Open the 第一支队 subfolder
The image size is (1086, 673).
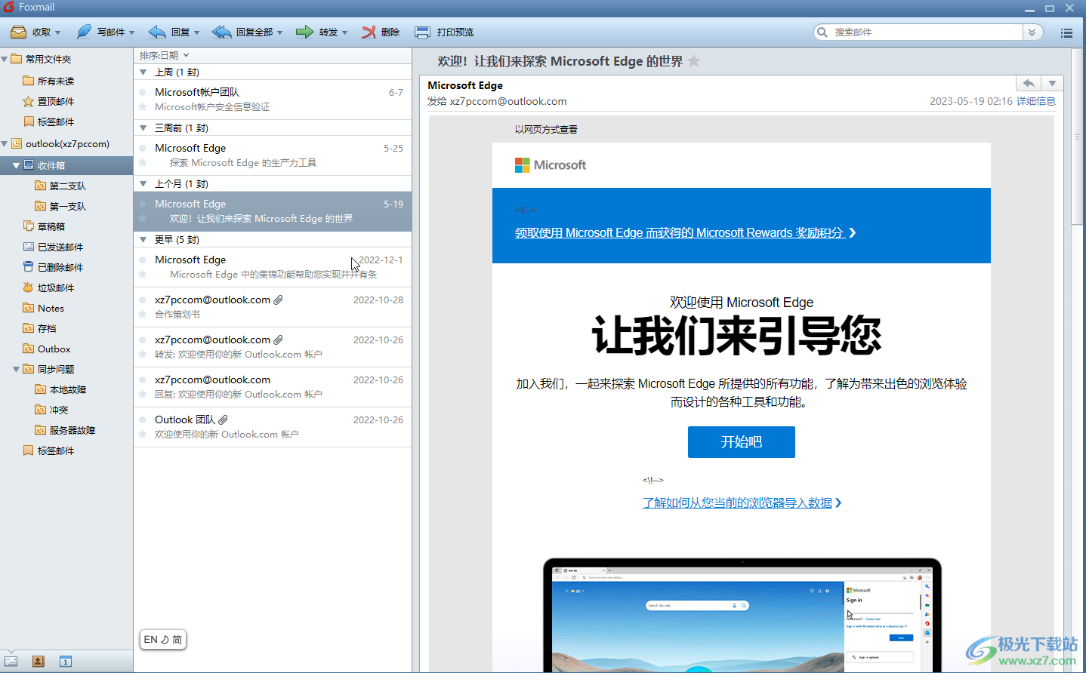(x=67, y=206)
